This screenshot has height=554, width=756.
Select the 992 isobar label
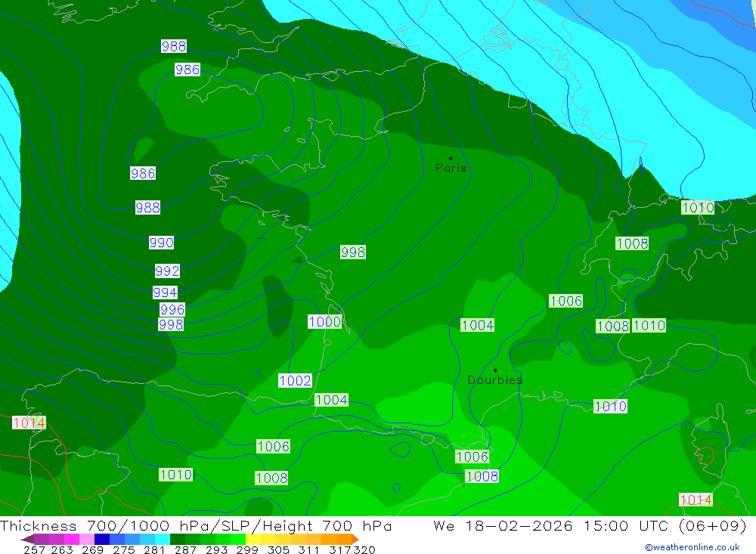(x=167, y=271)
